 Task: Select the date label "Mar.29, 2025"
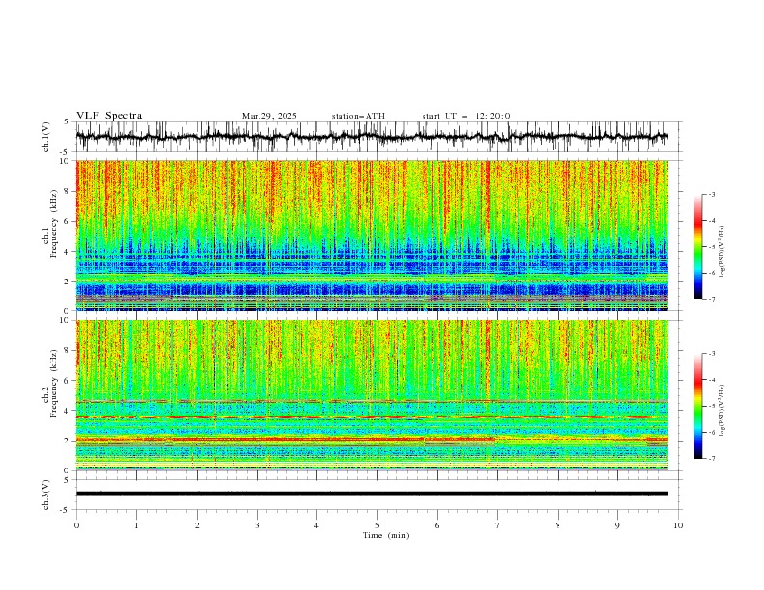coord(269,116)
